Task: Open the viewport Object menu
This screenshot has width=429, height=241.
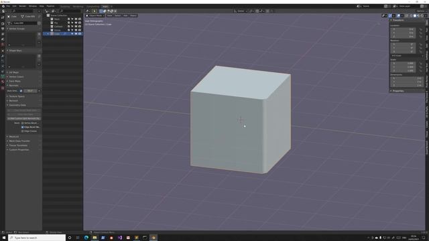Action: coord(133,15)
